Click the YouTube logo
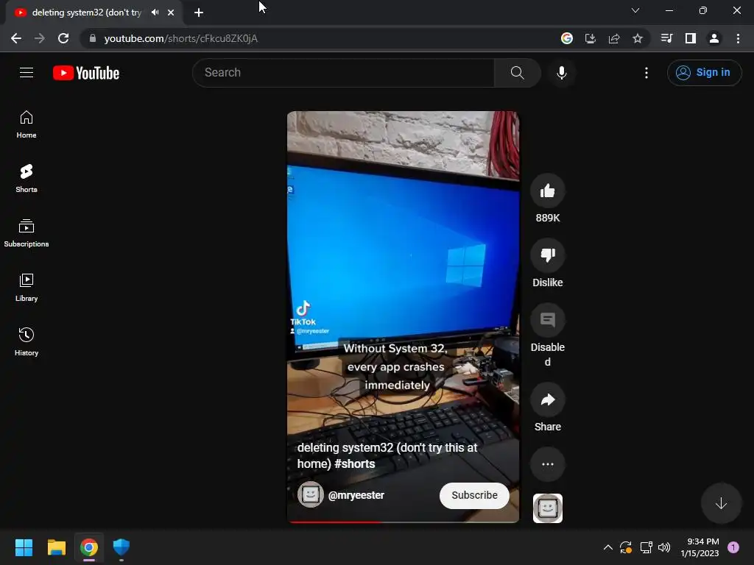Viewport: 754px width, 565px height. [86, 73]
